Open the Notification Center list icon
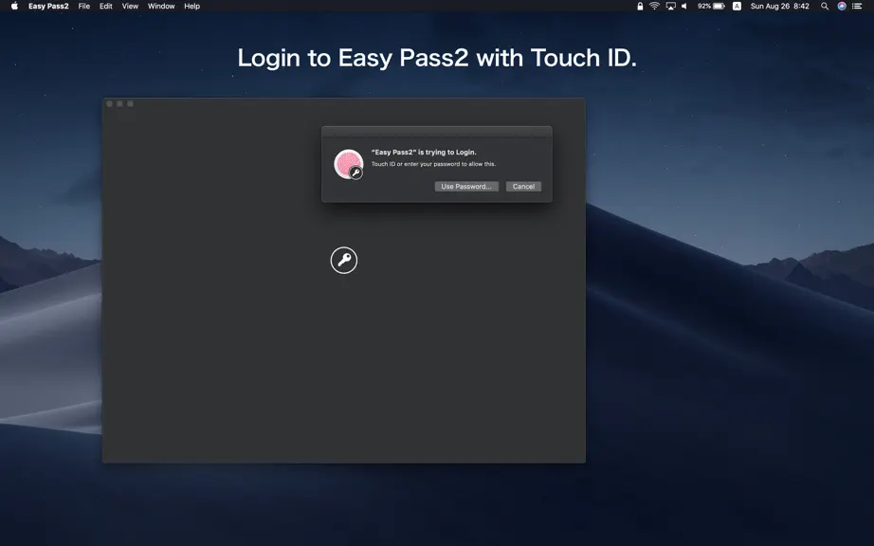 coord(857,6)
